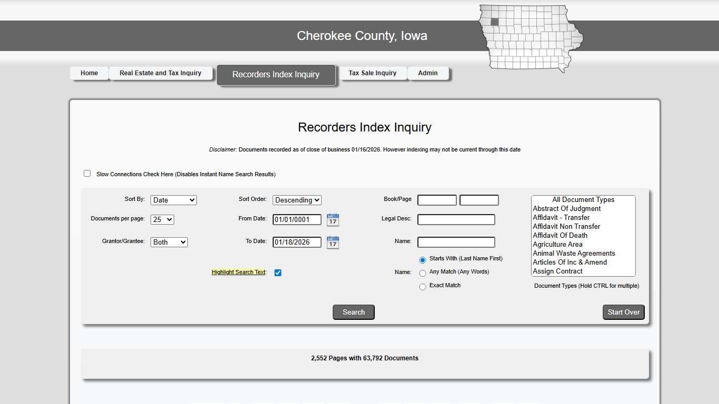Navigate to the Home tab

[x=89, y=73]
